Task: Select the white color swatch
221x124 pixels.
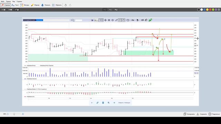Action: click(202, 10)
